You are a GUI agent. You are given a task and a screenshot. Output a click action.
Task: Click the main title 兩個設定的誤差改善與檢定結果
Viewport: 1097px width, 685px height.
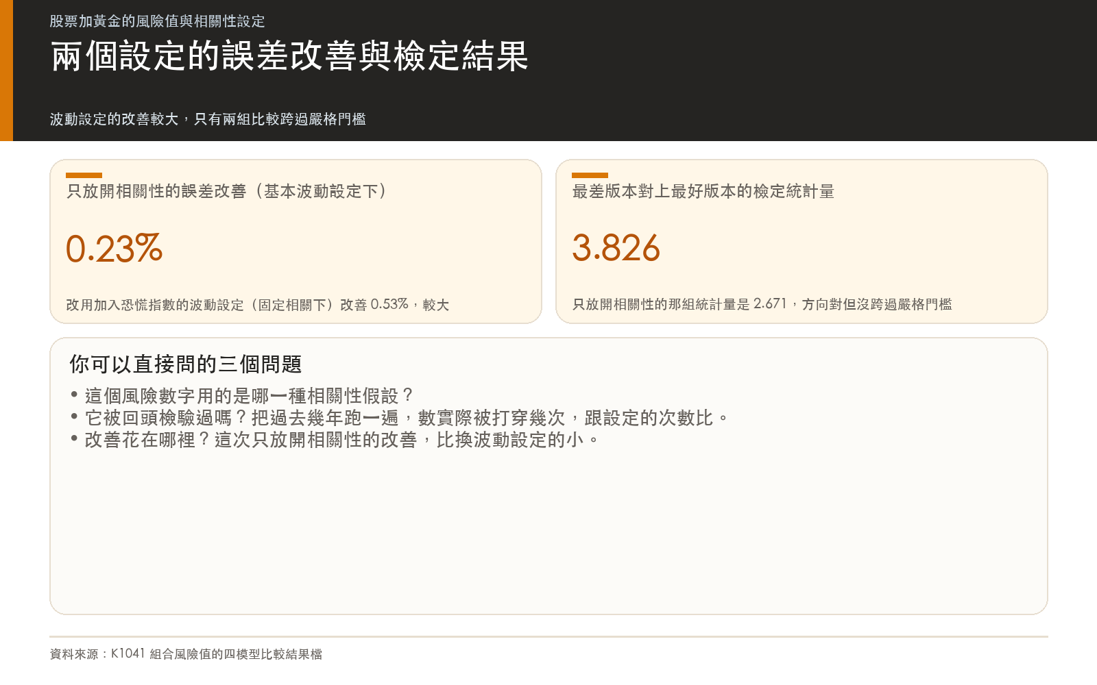pyautogui.click(x=289, y=56)
